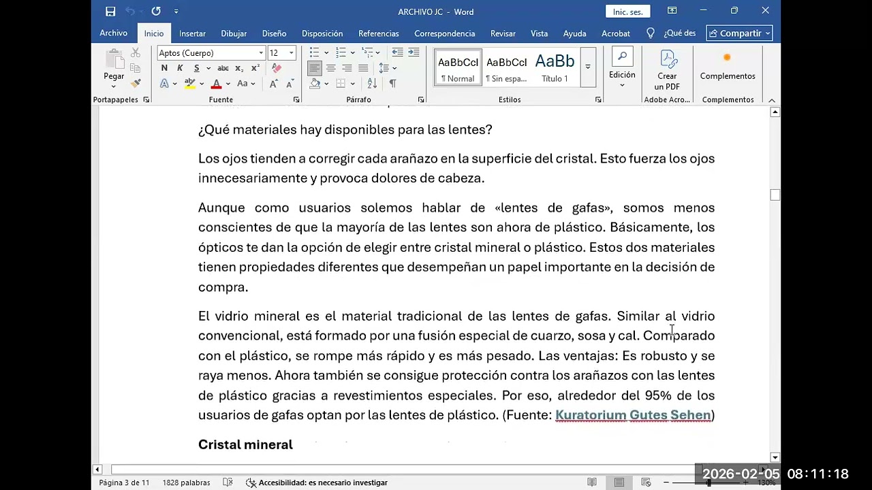Open Complementos add-ins icon
The width and height of the screenshot is (872, 490).
point(727,66)
